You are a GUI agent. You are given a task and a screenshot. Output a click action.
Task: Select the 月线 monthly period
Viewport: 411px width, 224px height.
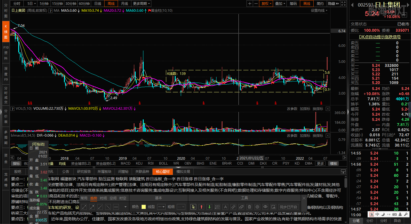[x=124, y=3]
